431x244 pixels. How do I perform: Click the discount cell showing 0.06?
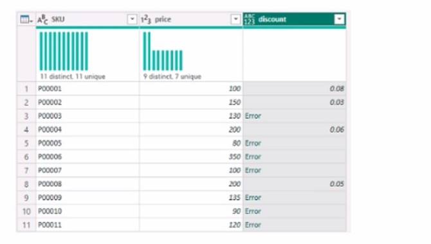pos(295,130)
